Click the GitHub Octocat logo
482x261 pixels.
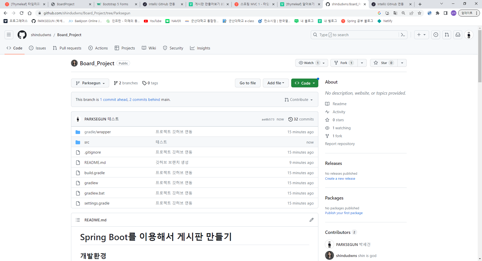point(22,35)
